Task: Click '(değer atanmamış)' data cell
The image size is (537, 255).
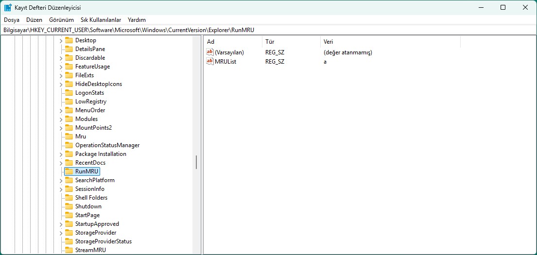Action: click(x=347, y=53)
